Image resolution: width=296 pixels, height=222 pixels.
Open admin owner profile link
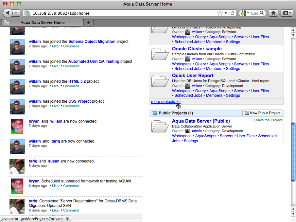pyautogui.click(x=197, y=131)
